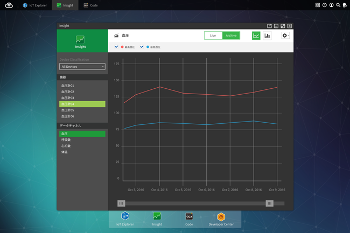The height and width of the screenshot is (233, 350).
Task: Click the left range slider handle
Action: tap(121, 203)
